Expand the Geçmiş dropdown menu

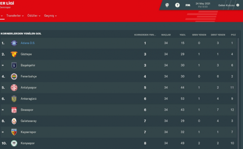coord(50,16)
